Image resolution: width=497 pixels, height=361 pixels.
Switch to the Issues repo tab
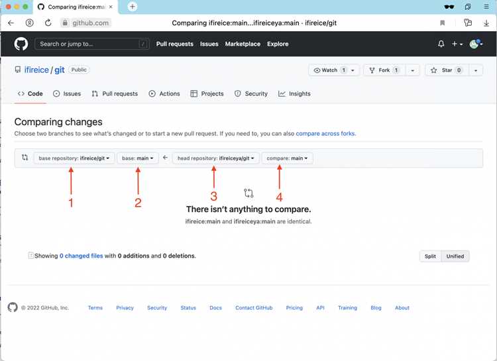pyautogui.click(x=67, y=93)
